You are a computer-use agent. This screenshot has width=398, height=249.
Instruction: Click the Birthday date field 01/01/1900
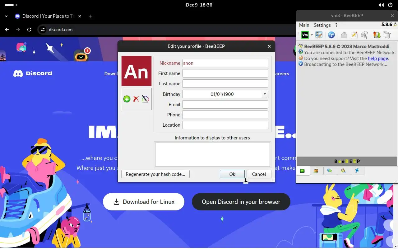pos(222,94)
